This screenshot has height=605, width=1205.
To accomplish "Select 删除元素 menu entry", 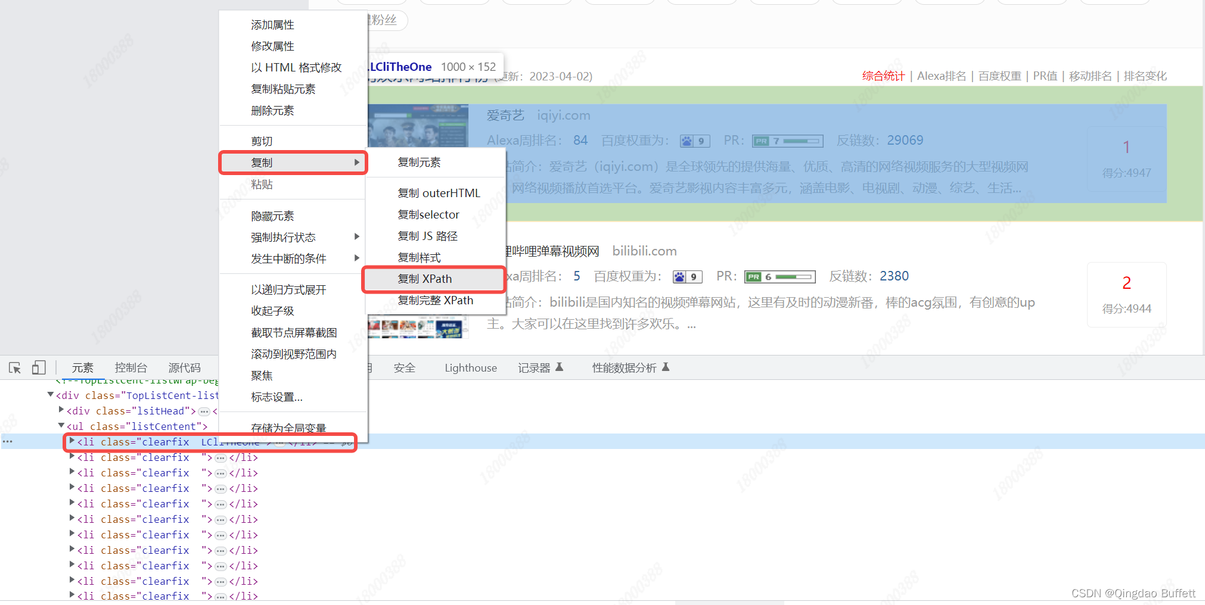I will pos(293,111).
